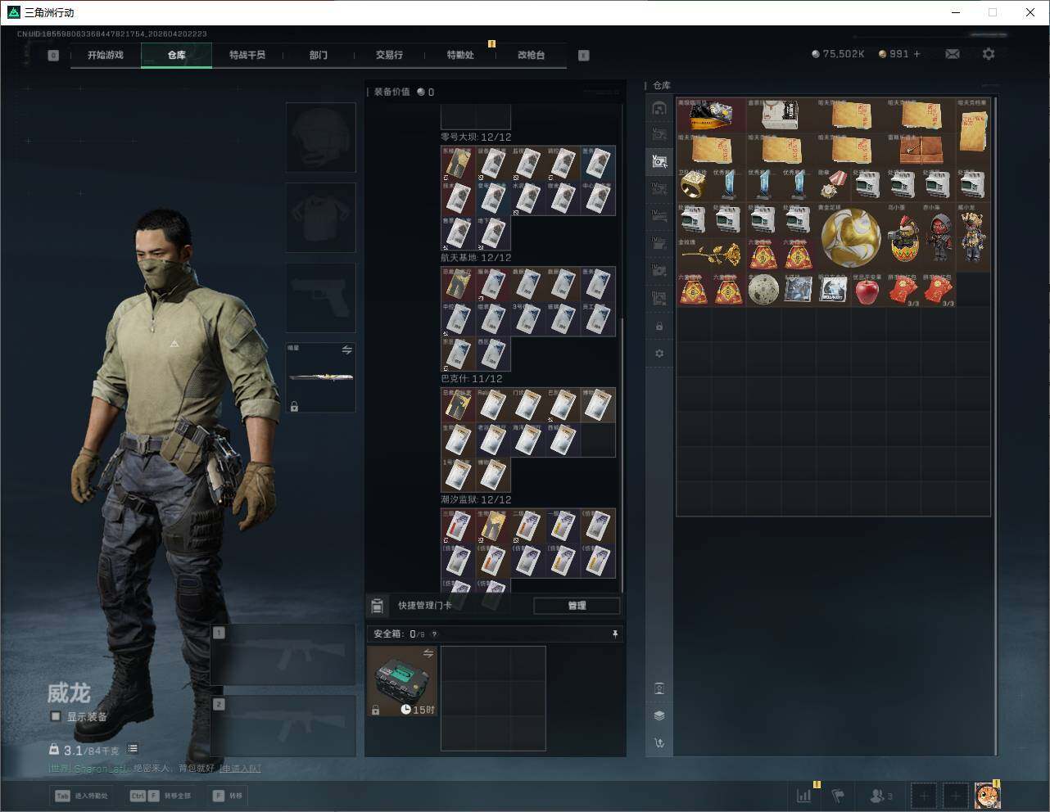Click the warehouse layers stack icon

tap(659, 715)
